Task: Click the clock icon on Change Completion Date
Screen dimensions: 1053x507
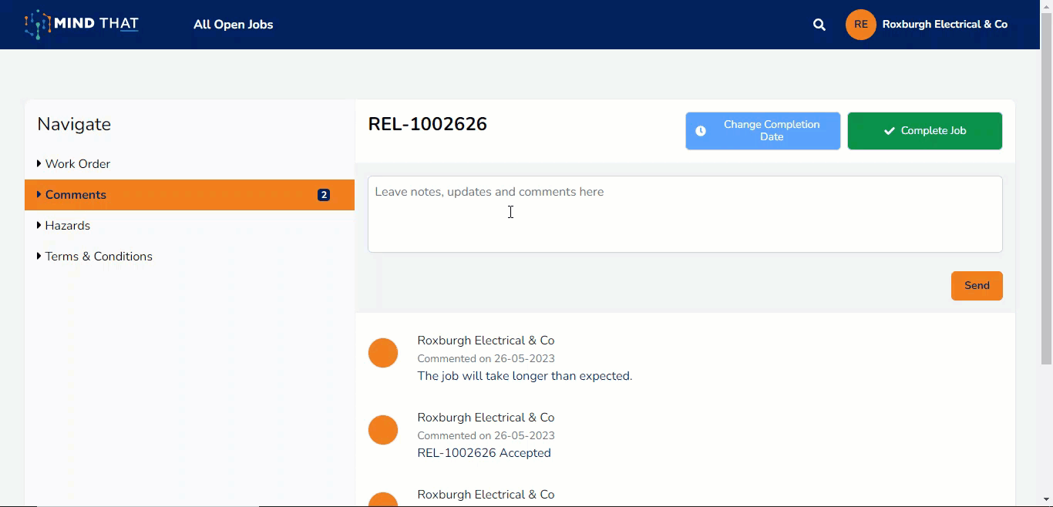Action: (x=701, y=131)
